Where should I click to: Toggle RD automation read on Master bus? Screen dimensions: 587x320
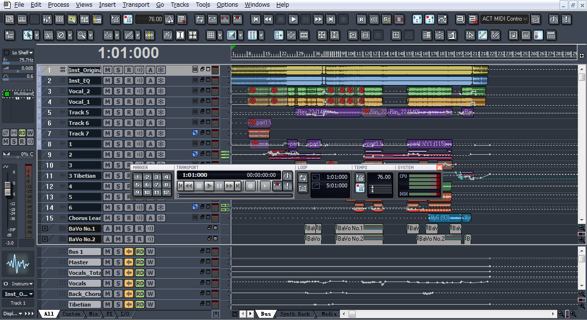click(x=140, y=262)
